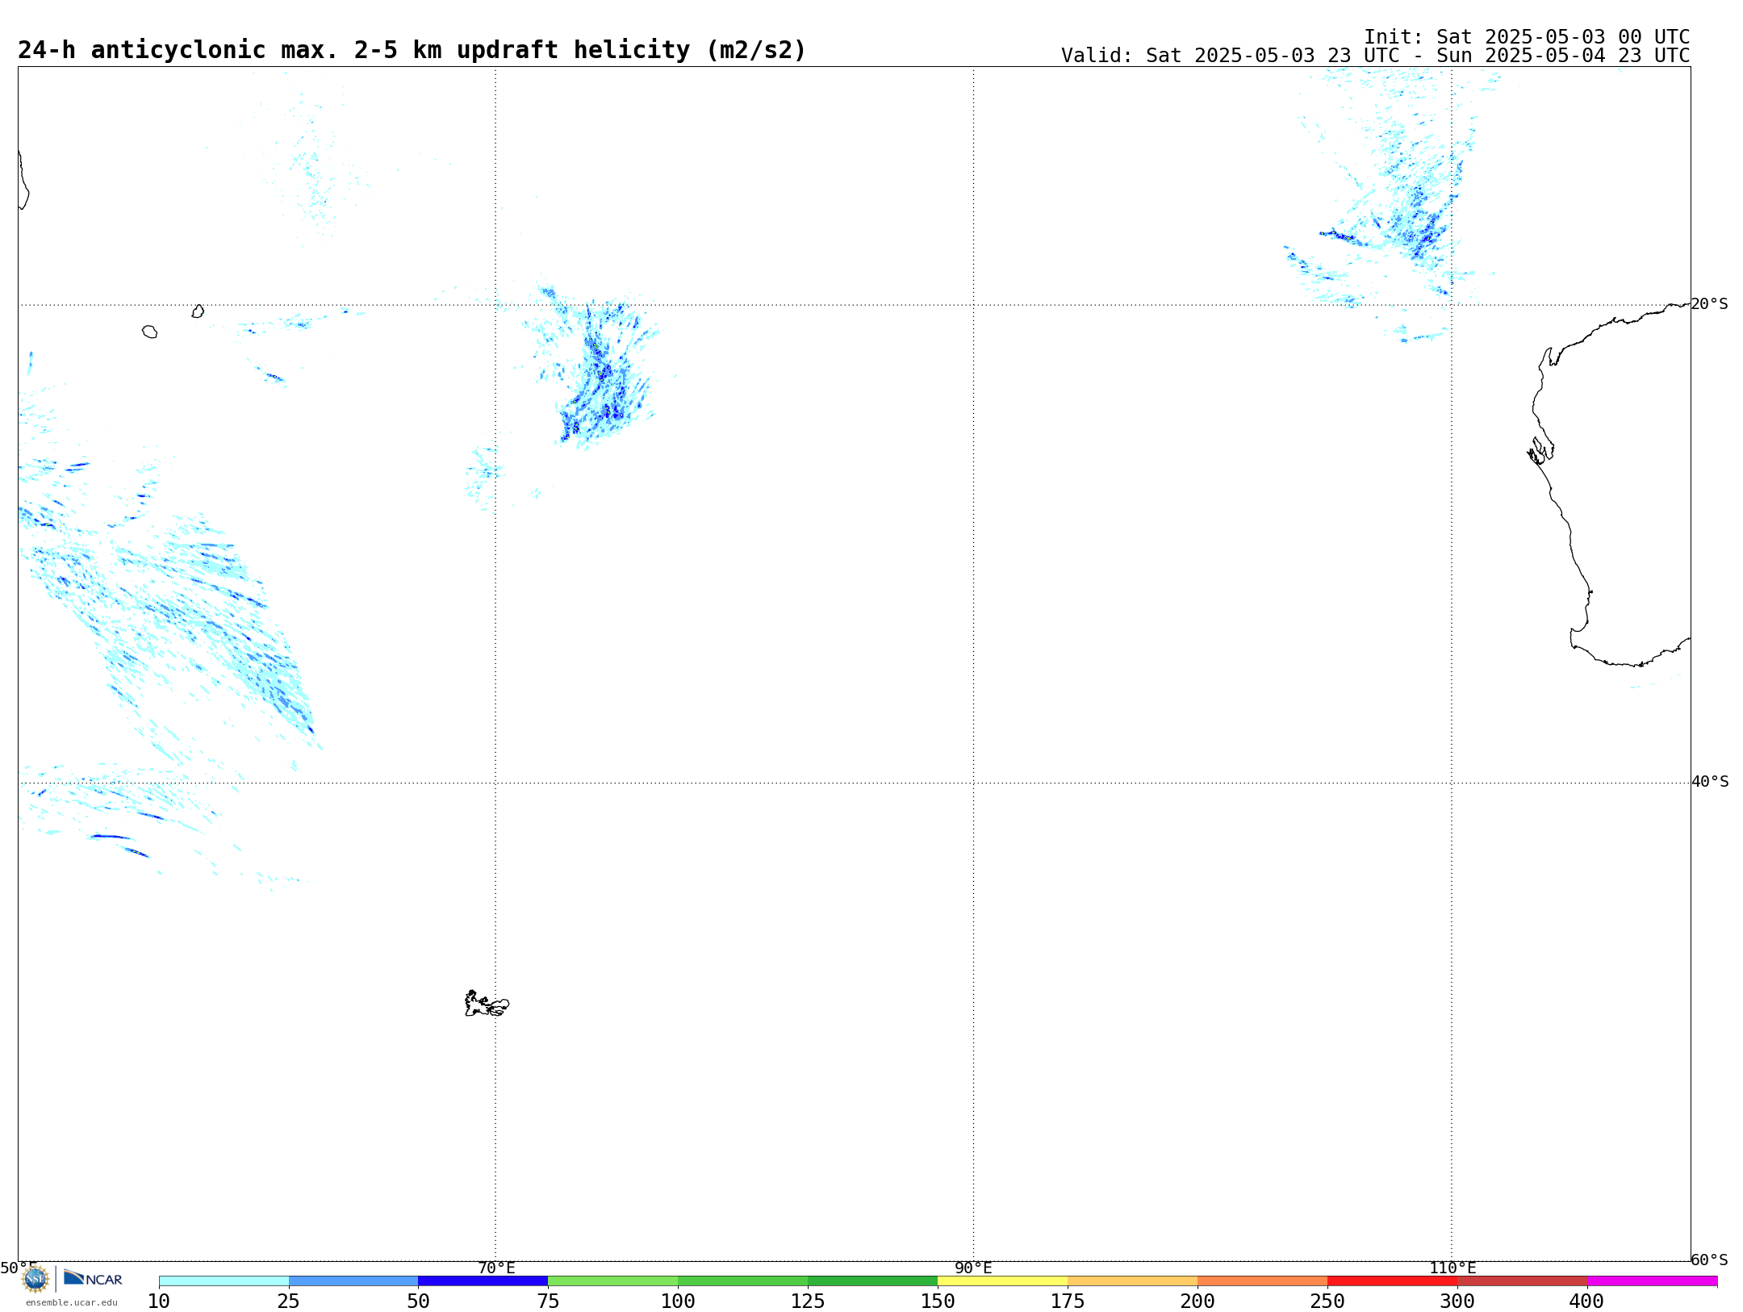The width and height of the screenshot is (1743, 1312).
Task: Click the dark red 300-400 colorbar segment
Action: [x=1522, y=1281]
